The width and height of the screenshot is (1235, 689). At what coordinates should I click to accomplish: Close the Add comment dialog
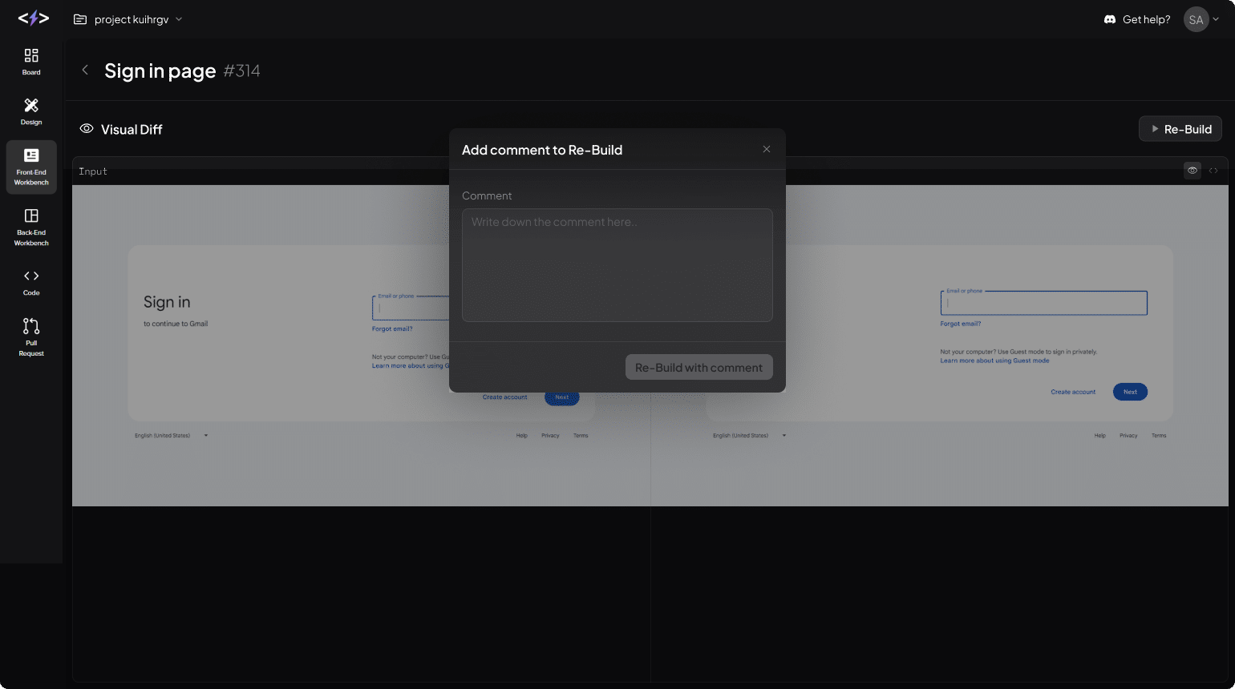767,149
